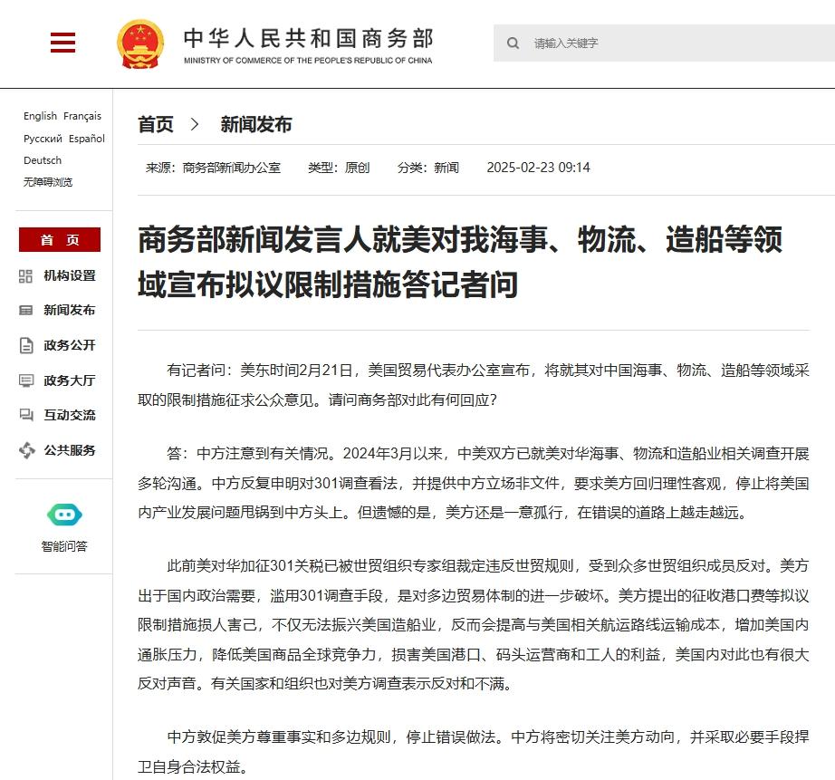Open 无障碍浏览 accessibility mode
The height and width of the screenshot is (780, 835).
(x=48, y=182)
